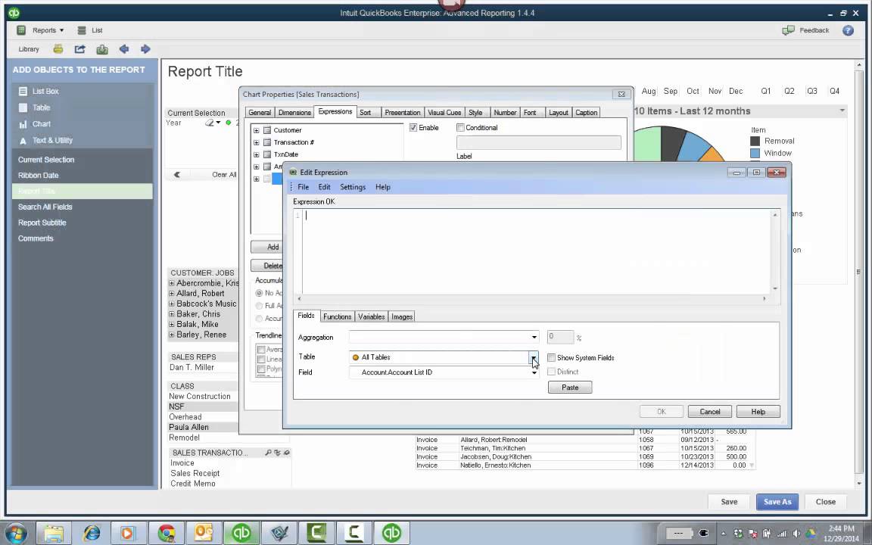
Task: Click search icon in Sales Transactions box
Action: click(x=269, y=453)
